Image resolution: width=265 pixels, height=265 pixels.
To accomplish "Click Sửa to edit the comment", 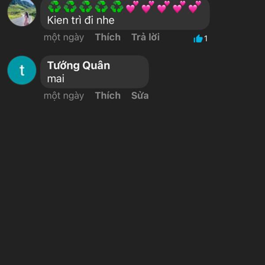I will [x=140, y=95].
